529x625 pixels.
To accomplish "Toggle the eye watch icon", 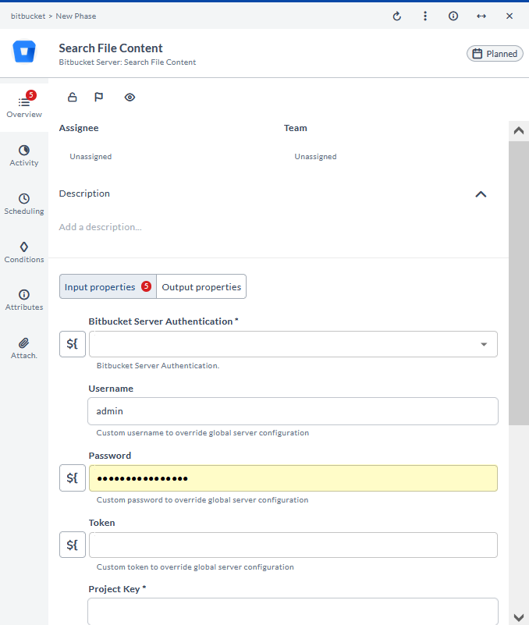I will pyautogui.click(x=130, y=98).
